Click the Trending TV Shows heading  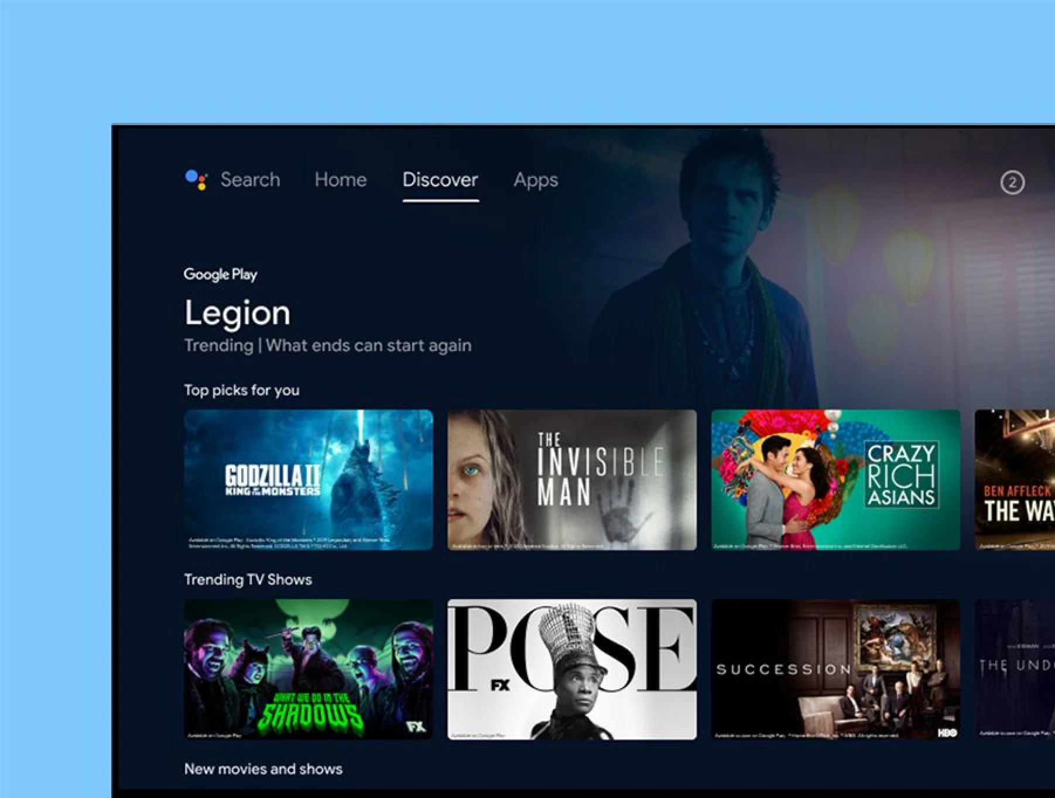tap(248, 579)
